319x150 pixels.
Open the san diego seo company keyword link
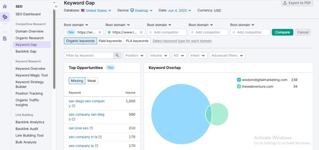(x=87, y=103)
